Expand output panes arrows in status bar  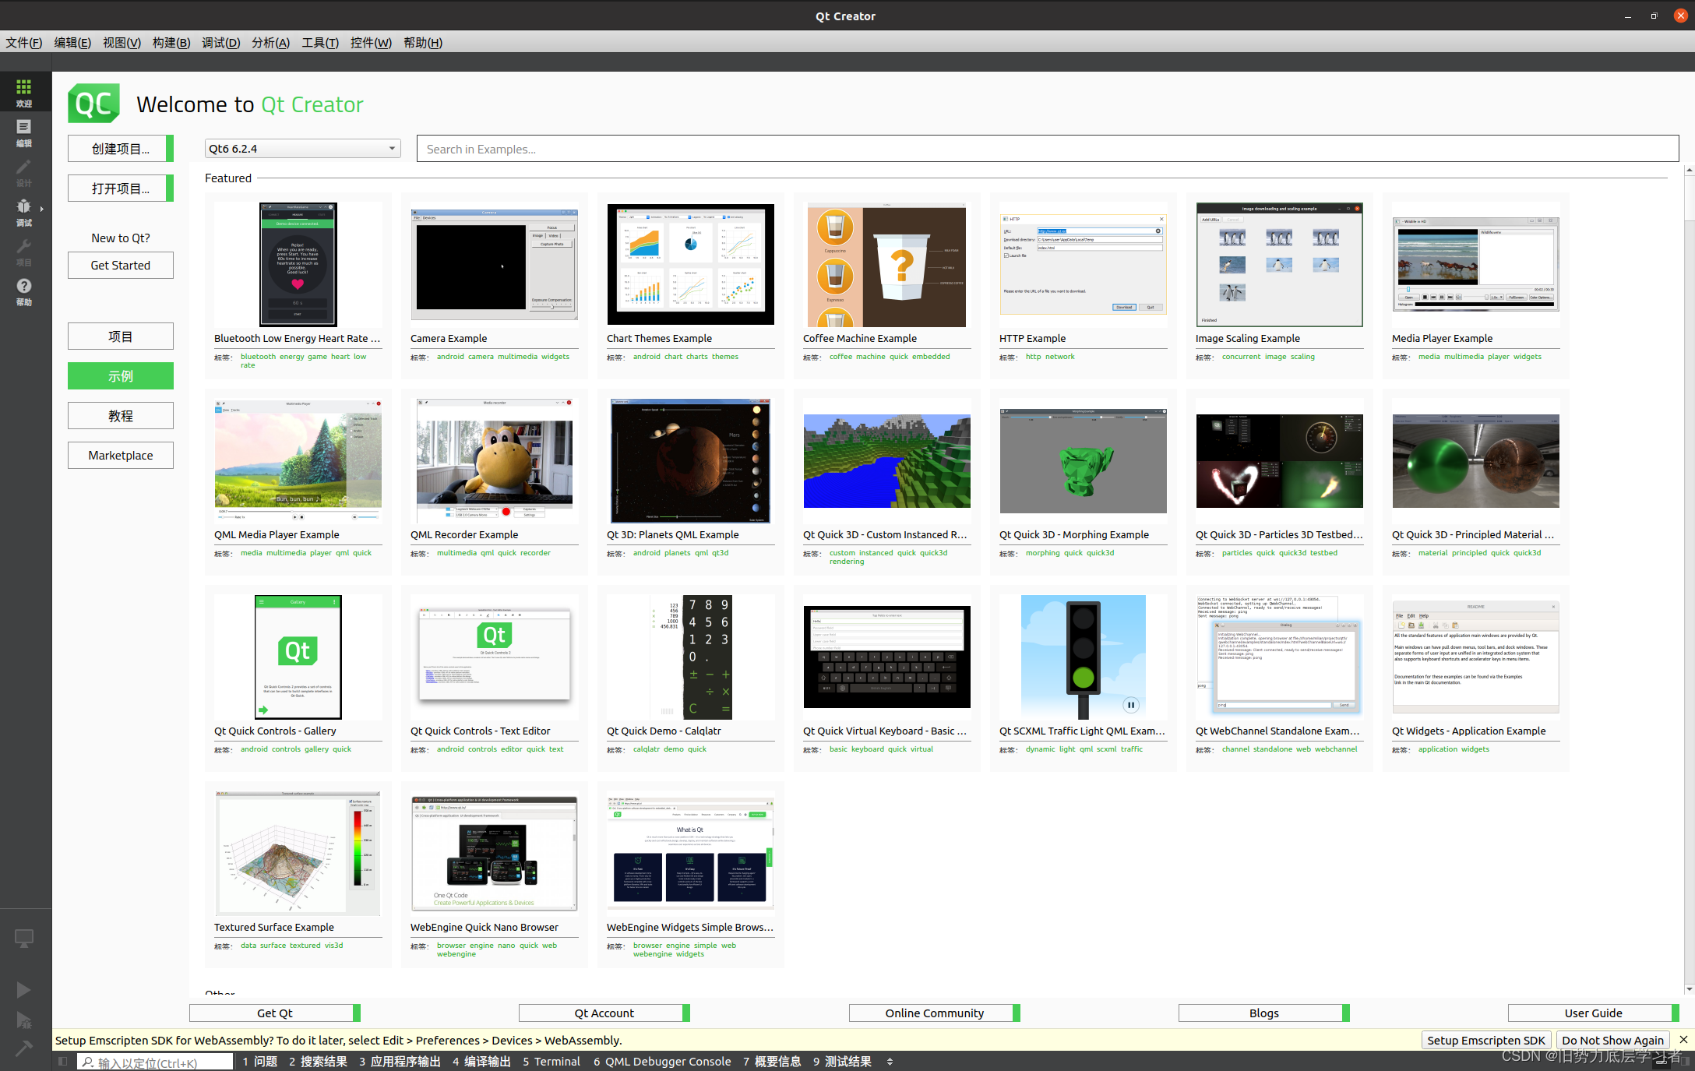coord(890,1062)
